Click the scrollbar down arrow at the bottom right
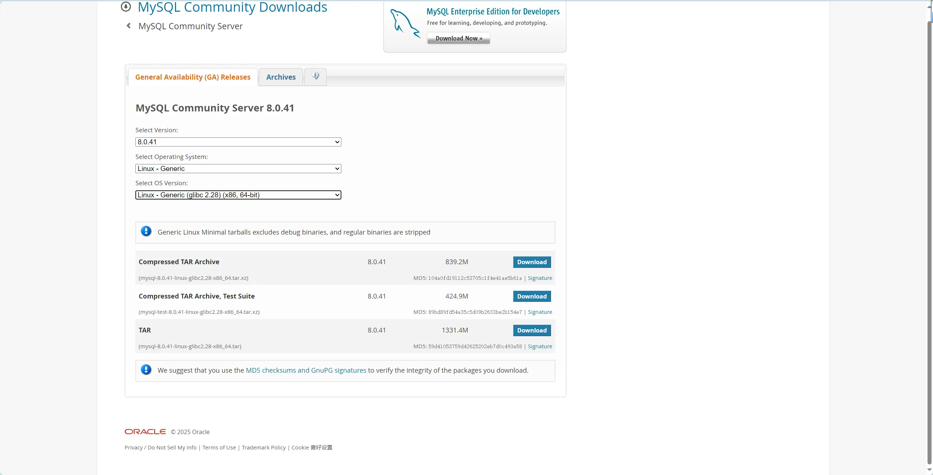Viewport: 933px width, 475px height. [930, 470]
